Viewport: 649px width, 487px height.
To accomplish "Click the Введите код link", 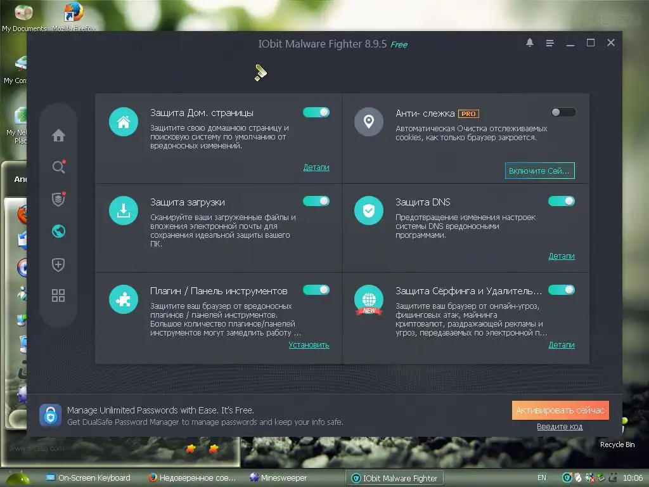I will [560, 427].
